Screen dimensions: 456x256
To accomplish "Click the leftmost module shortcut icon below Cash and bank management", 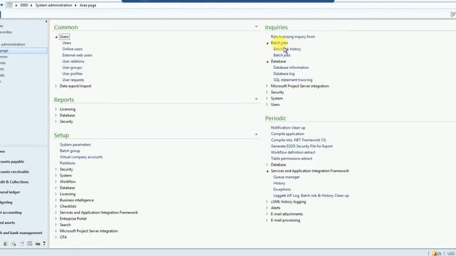I will point(5,244).
